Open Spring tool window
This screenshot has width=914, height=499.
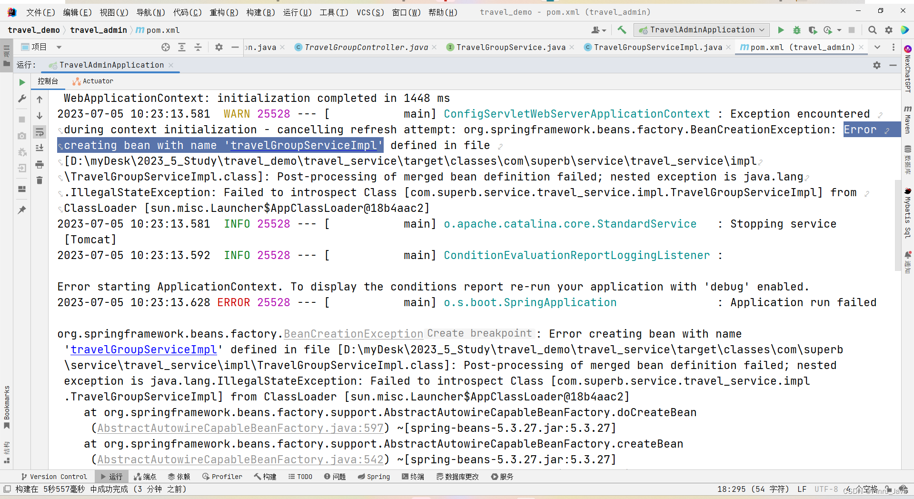point(374,477)
